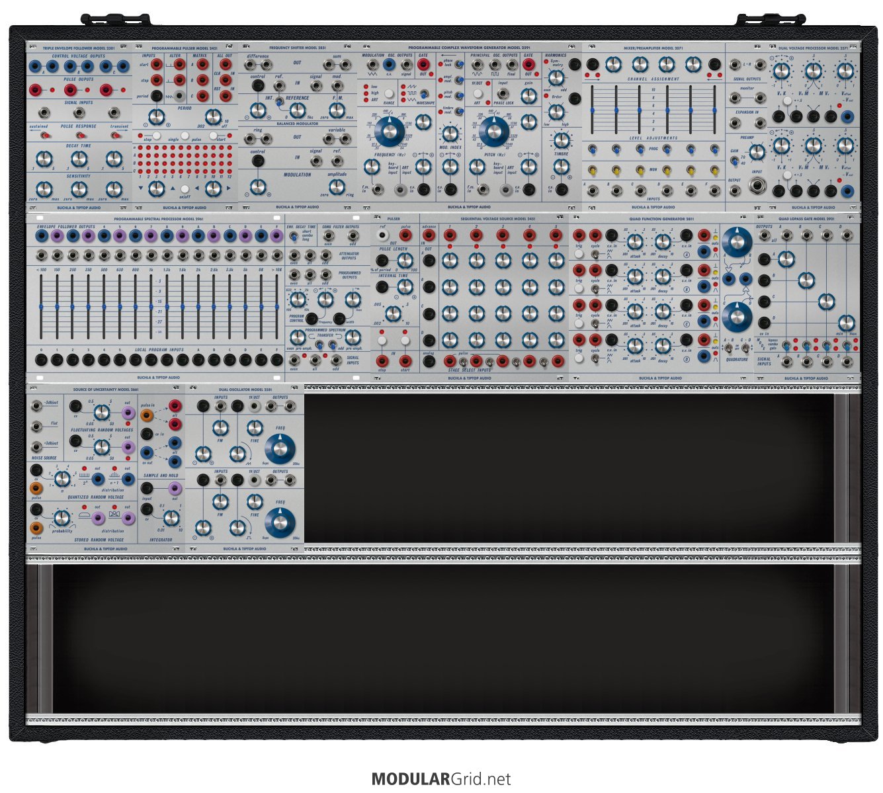
Task: Click the orange pulse in jack of Sample and Hold
Action: coord(147,415)
